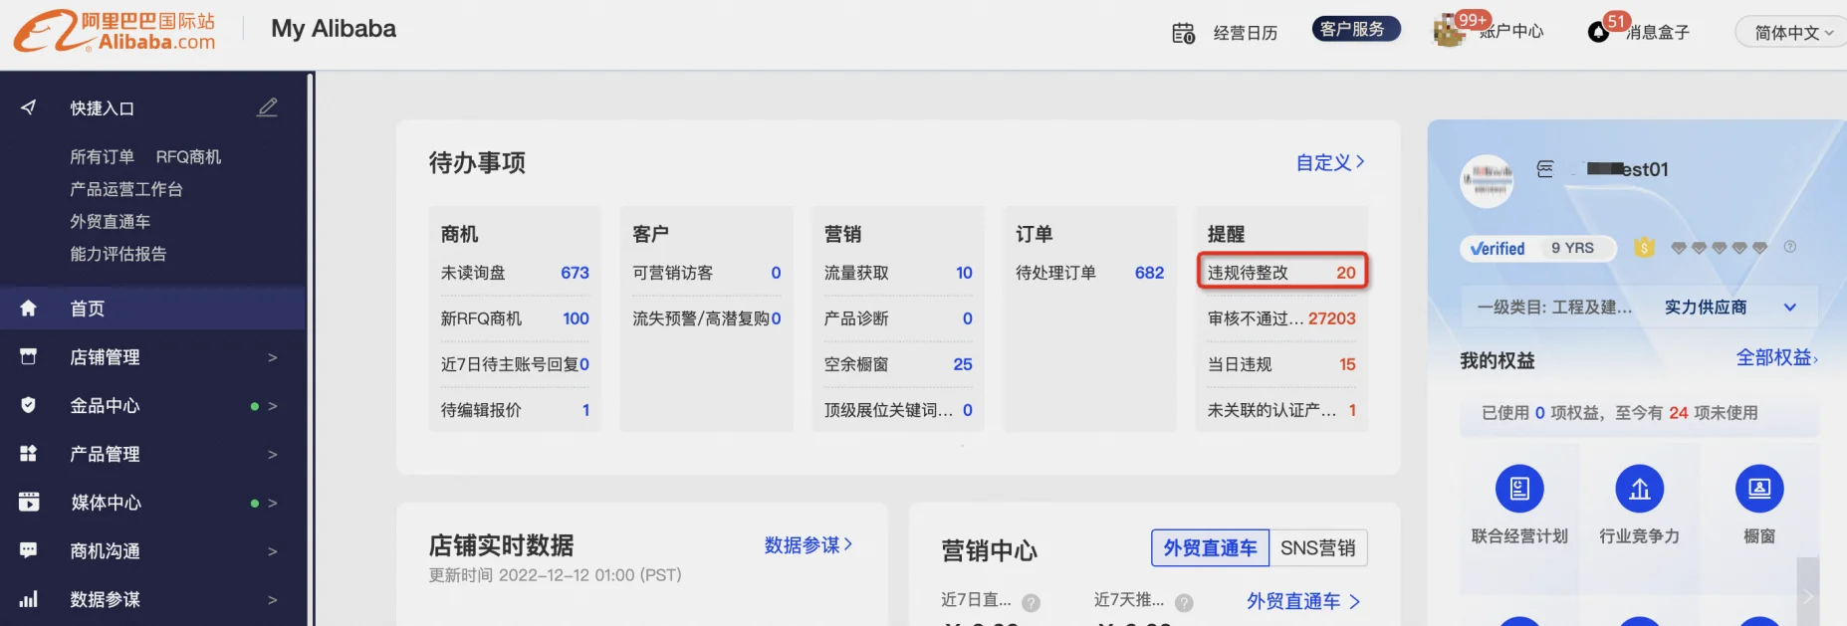Click the gold dollar badge icon
The image size is (1847, 626).
coord(1645,248)
